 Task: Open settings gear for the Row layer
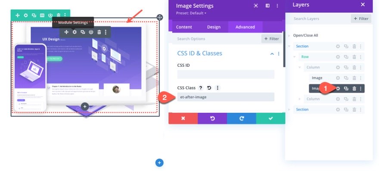coord(338,57)
